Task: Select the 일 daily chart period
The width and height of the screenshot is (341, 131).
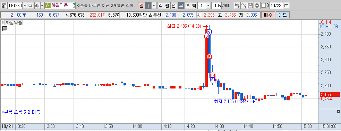Action: [x=141, y=6]
